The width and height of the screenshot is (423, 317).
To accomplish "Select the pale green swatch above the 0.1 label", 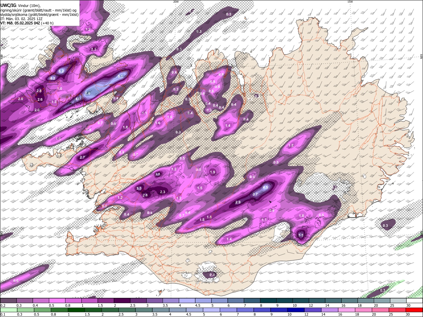I will coord(9,310).
